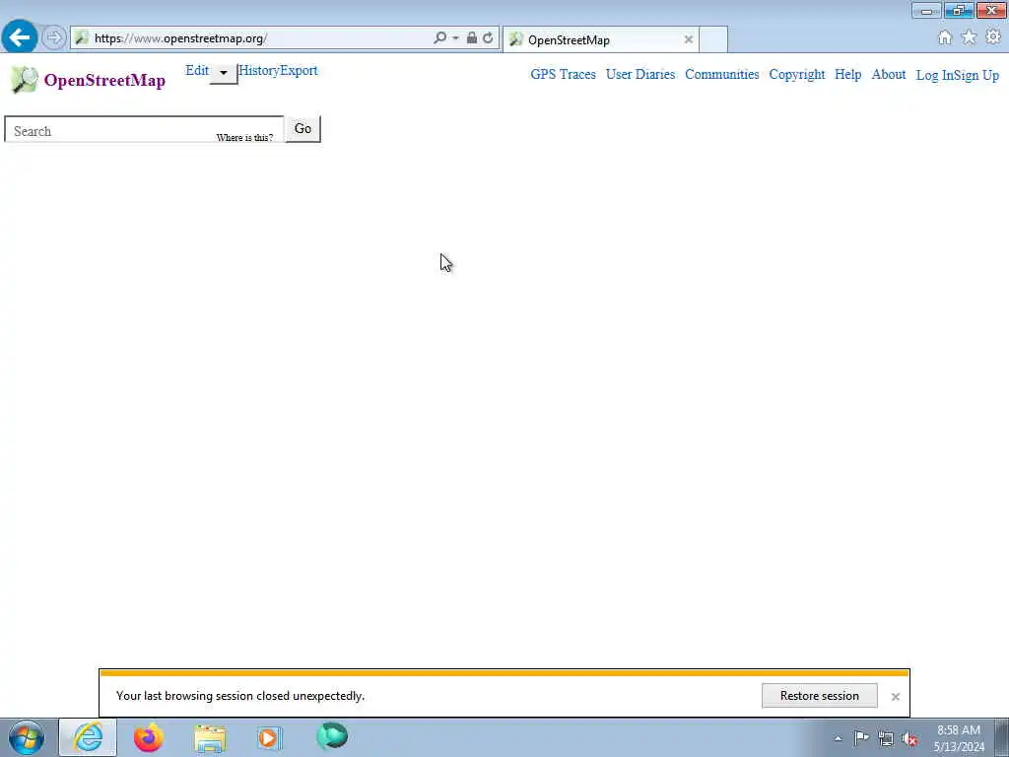Click Log In link
The height and width of the screenshot is (757, 1009).
(934, 75)
